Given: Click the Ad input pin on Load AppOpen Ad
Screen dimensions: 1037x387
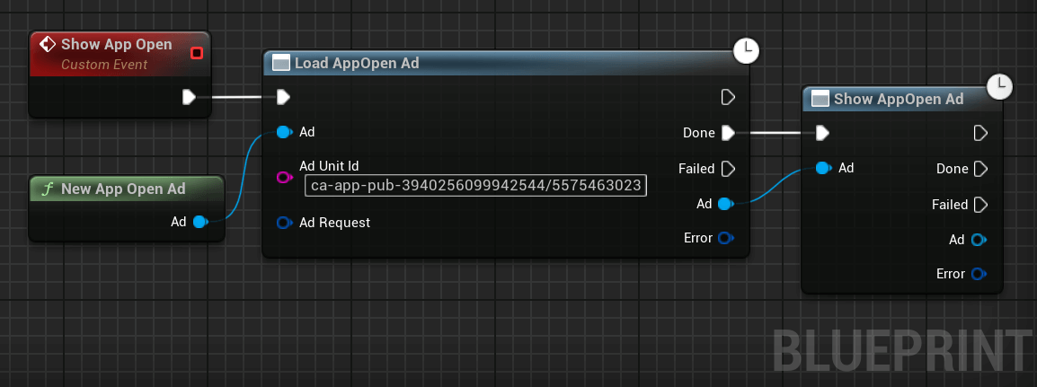Looking at the screenshot, I should (284, 132).
